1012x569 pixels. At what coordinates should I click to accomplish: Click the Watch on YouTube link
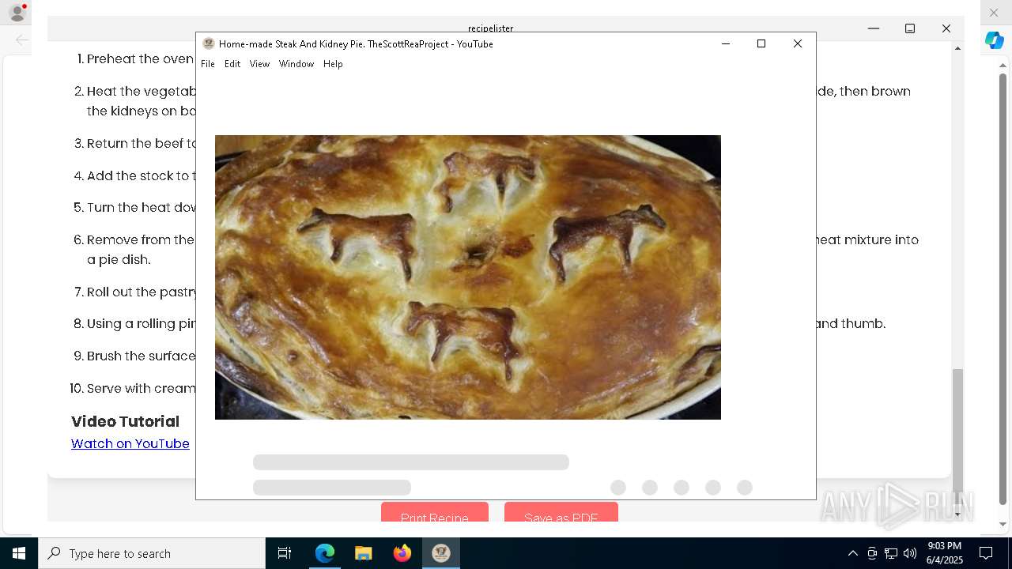point(130,444)
